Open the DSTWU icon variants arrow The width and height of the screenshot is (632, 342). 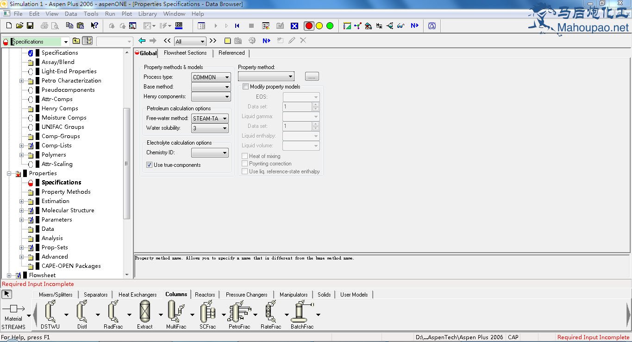66,315
